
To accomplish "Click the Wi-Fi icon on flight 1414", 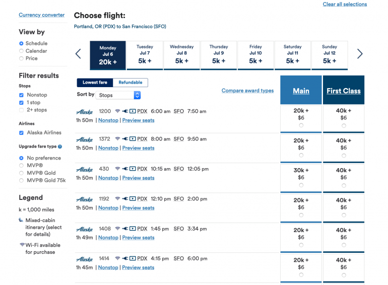I will pos(117,259).
